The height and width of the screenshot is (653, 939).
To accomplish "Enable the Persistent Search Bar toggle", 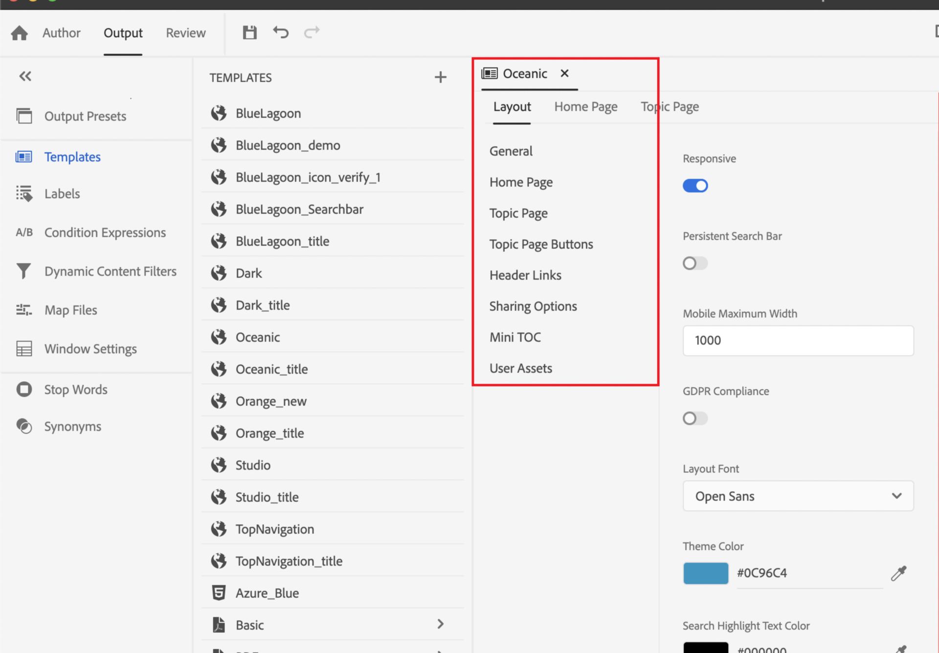I will coord(695,263).
